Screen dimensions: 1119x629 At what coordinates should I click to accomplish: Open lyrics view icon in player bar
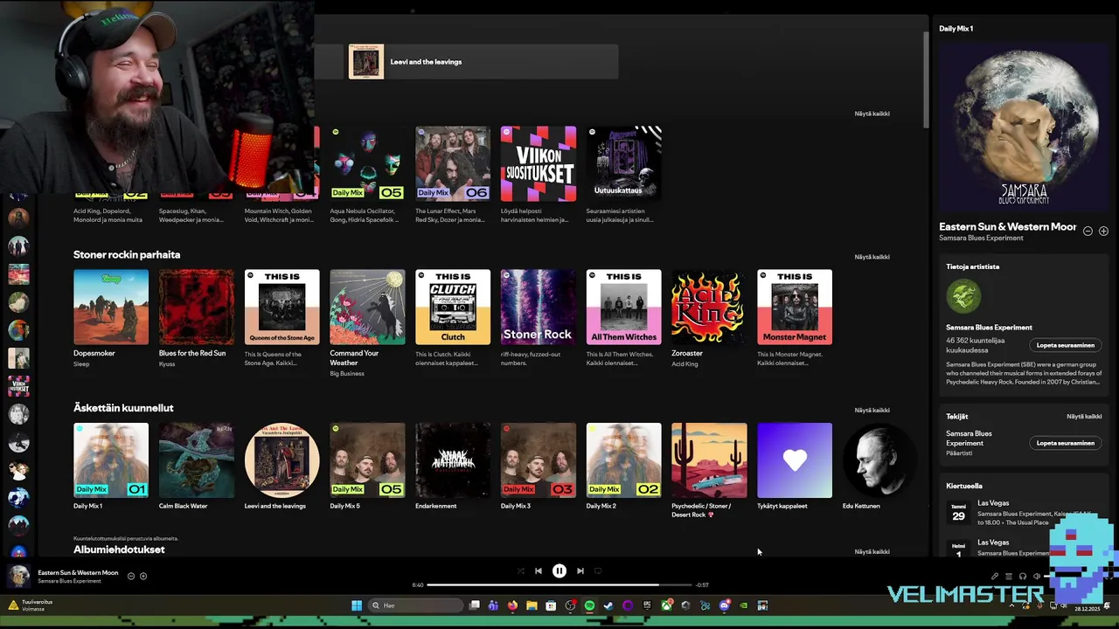coord(995,576)
